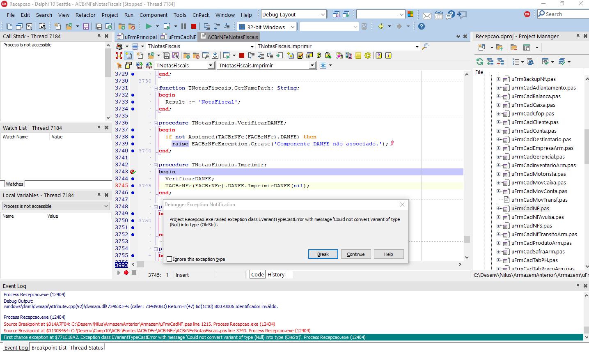589x352 pixels.
Task: Click Save All icon in main toolbar
Action: pos(99,26)
